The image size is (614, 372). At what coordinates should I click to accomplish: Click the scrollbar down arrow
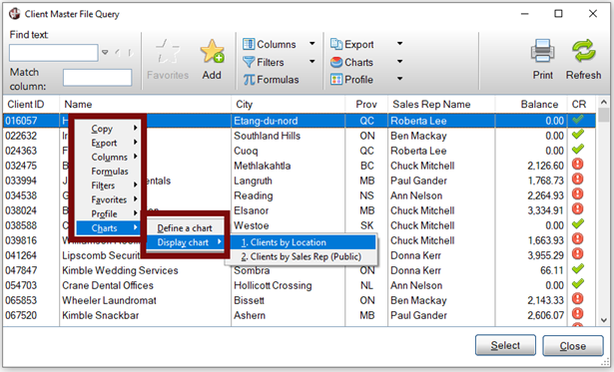(604, 320)
